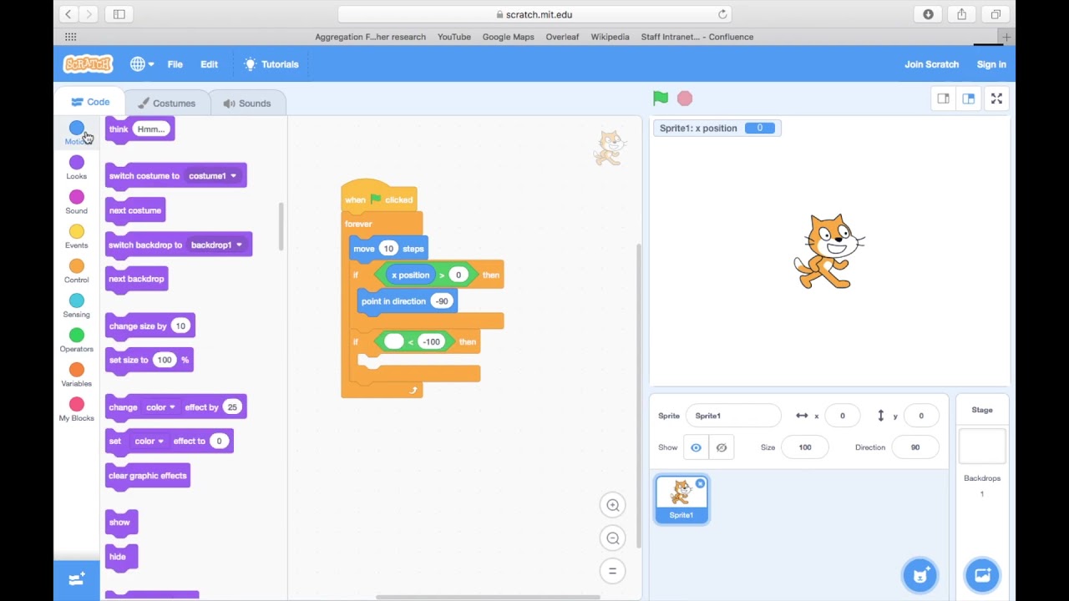Open the Add Extension button
This screenshot has height=601, width=1069.
76,579
